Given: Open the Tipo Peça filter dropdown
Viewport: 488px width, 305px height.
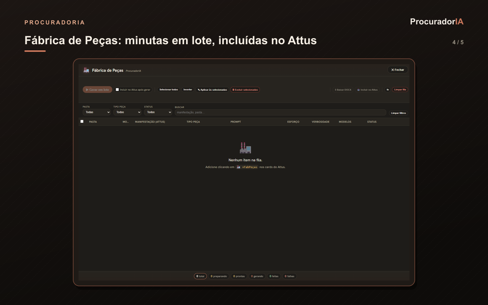Looking at the screenshot, I should pyautogui.click(x=127, y=112).
